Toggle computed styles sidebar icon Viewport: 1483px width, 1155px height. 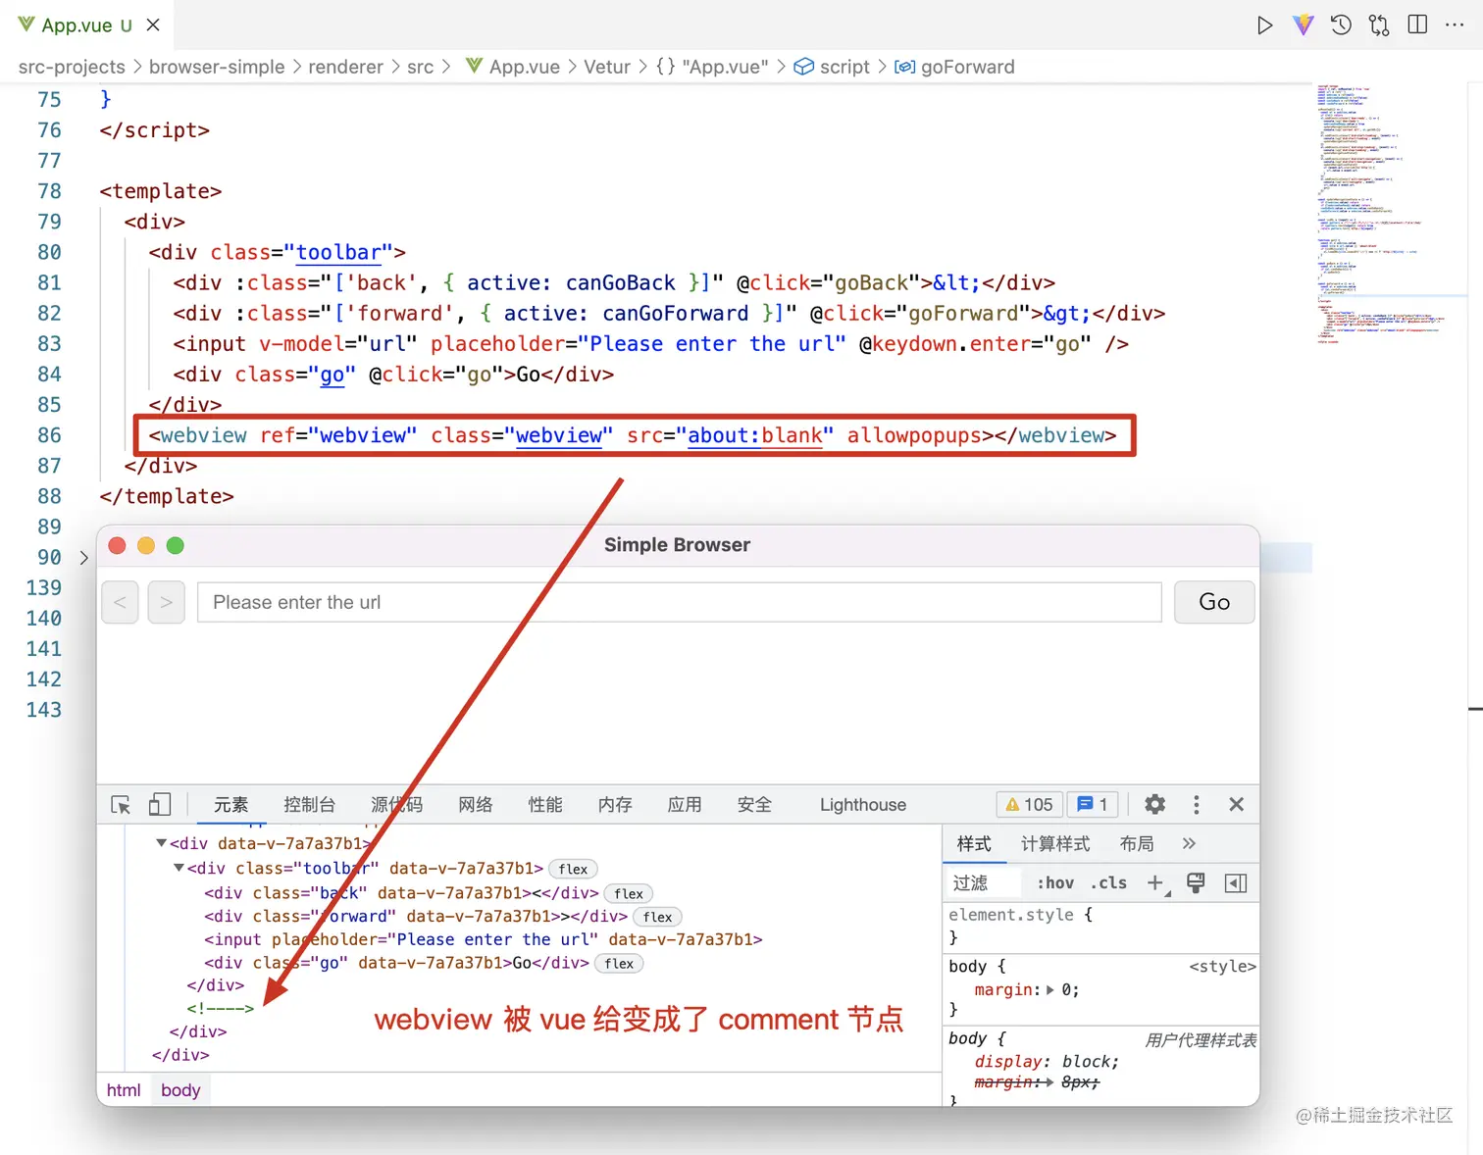click(1236, 883)
